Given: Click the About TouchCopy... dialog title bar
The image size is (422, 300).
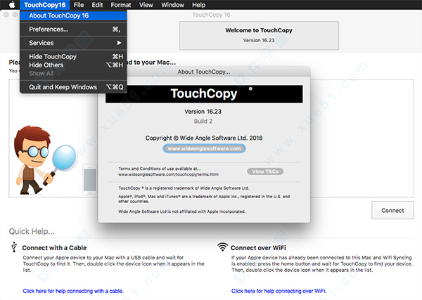Looking at the screenshot, I should click(x=204, y=72).
